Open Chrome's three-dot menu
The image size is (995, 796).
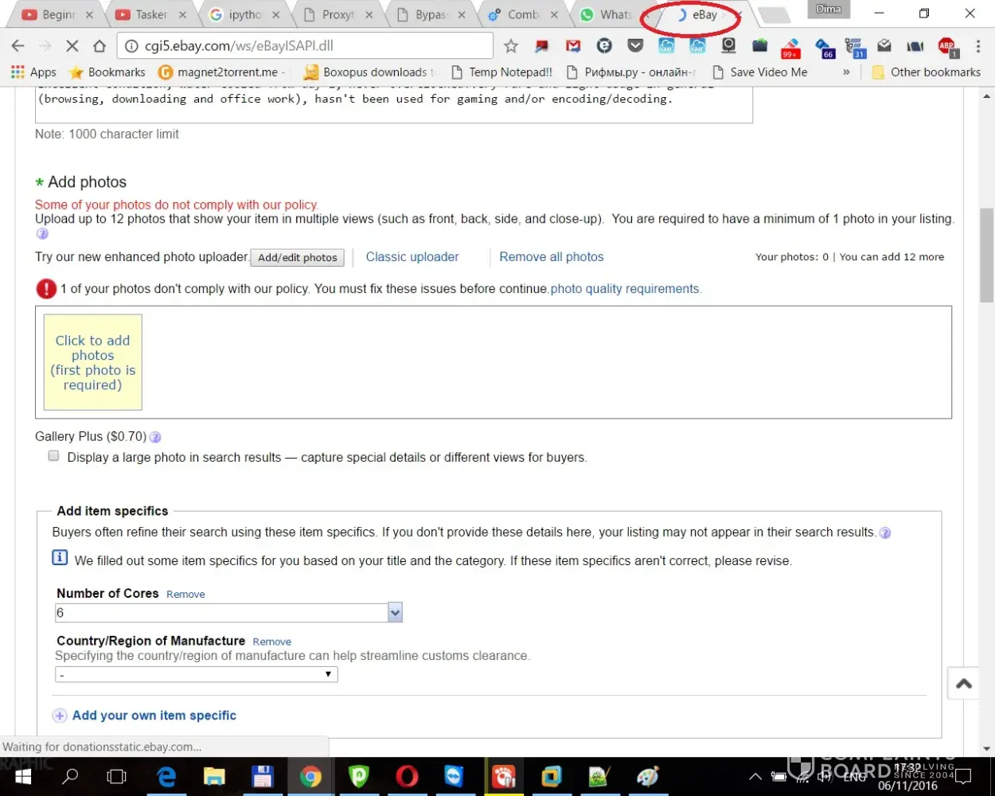tap(978, 46)
